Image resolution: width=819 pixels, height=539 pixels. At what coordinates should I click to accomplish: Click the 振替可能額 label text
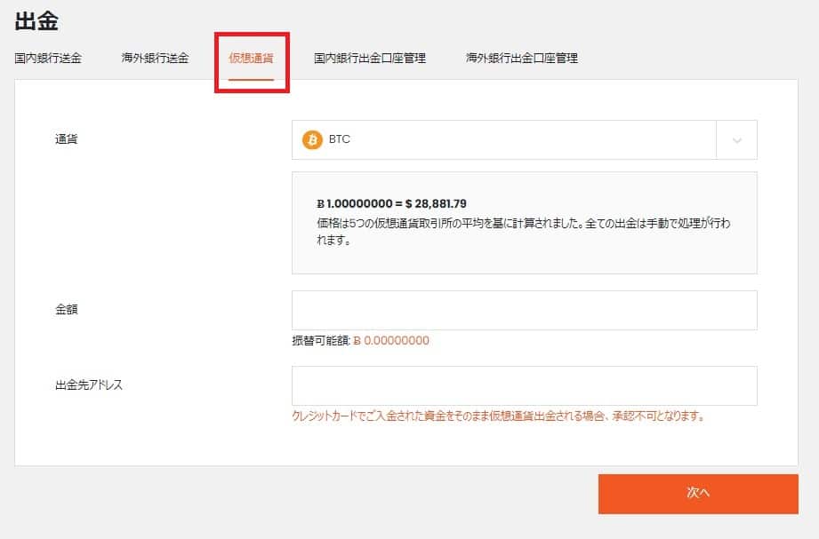pyautogui.click(x=321, y=341)
